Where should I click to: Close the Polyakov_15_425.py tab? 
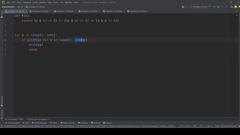click(x=124, y=11)
